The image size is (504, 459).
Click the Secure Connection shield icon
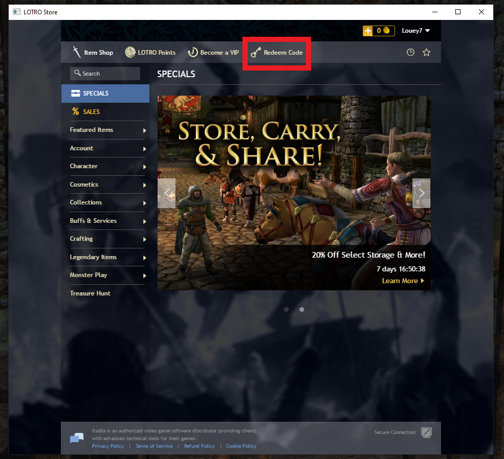(427, 432)
